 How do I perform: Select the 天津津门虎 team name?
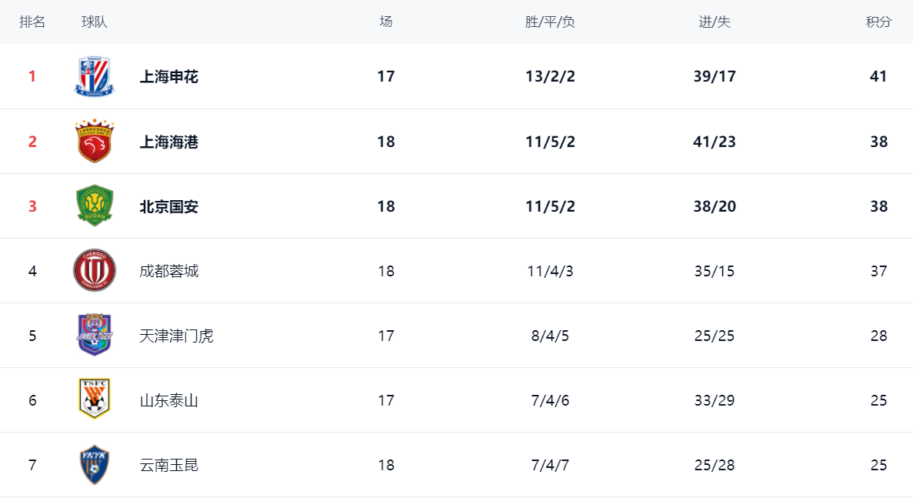pos(176,336)
